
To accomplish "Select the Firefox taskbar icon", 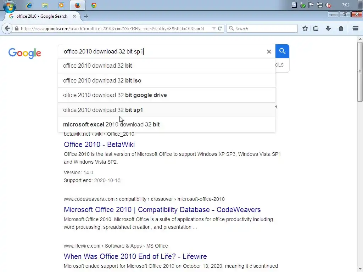I will 78,5.
